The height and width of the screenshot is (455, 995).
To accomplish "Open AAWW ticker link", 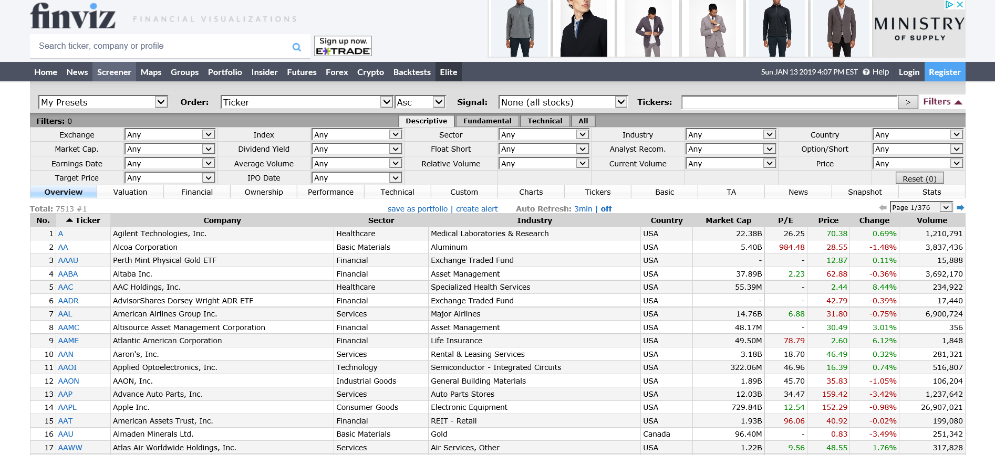I will pos(70,448).
